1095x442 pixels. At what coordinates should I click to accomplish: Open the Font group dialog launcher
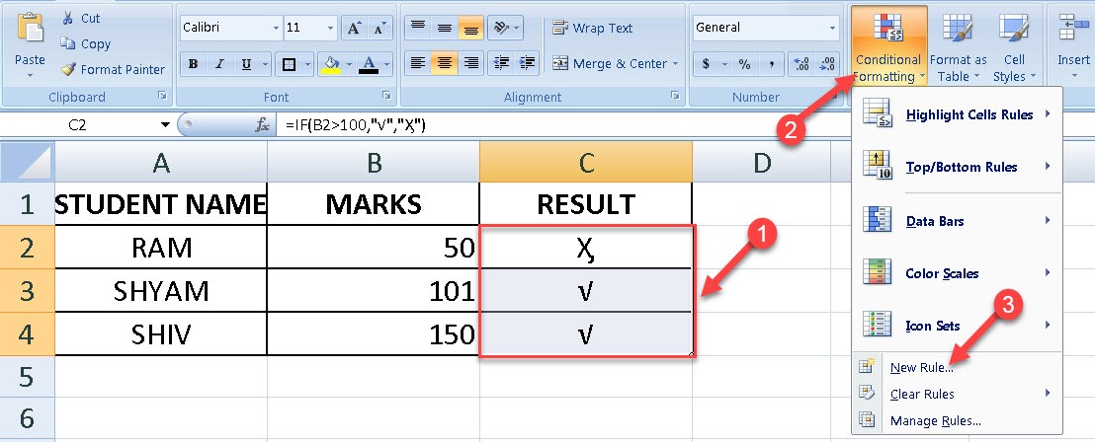click(386, 95)
